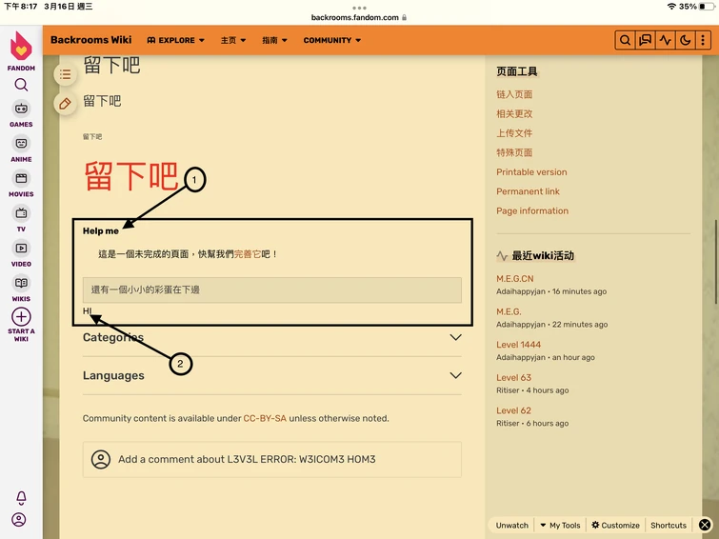Click the browser address backrooms.fandom.com
The height and width of the screenshot is (539, 719).
354,17
